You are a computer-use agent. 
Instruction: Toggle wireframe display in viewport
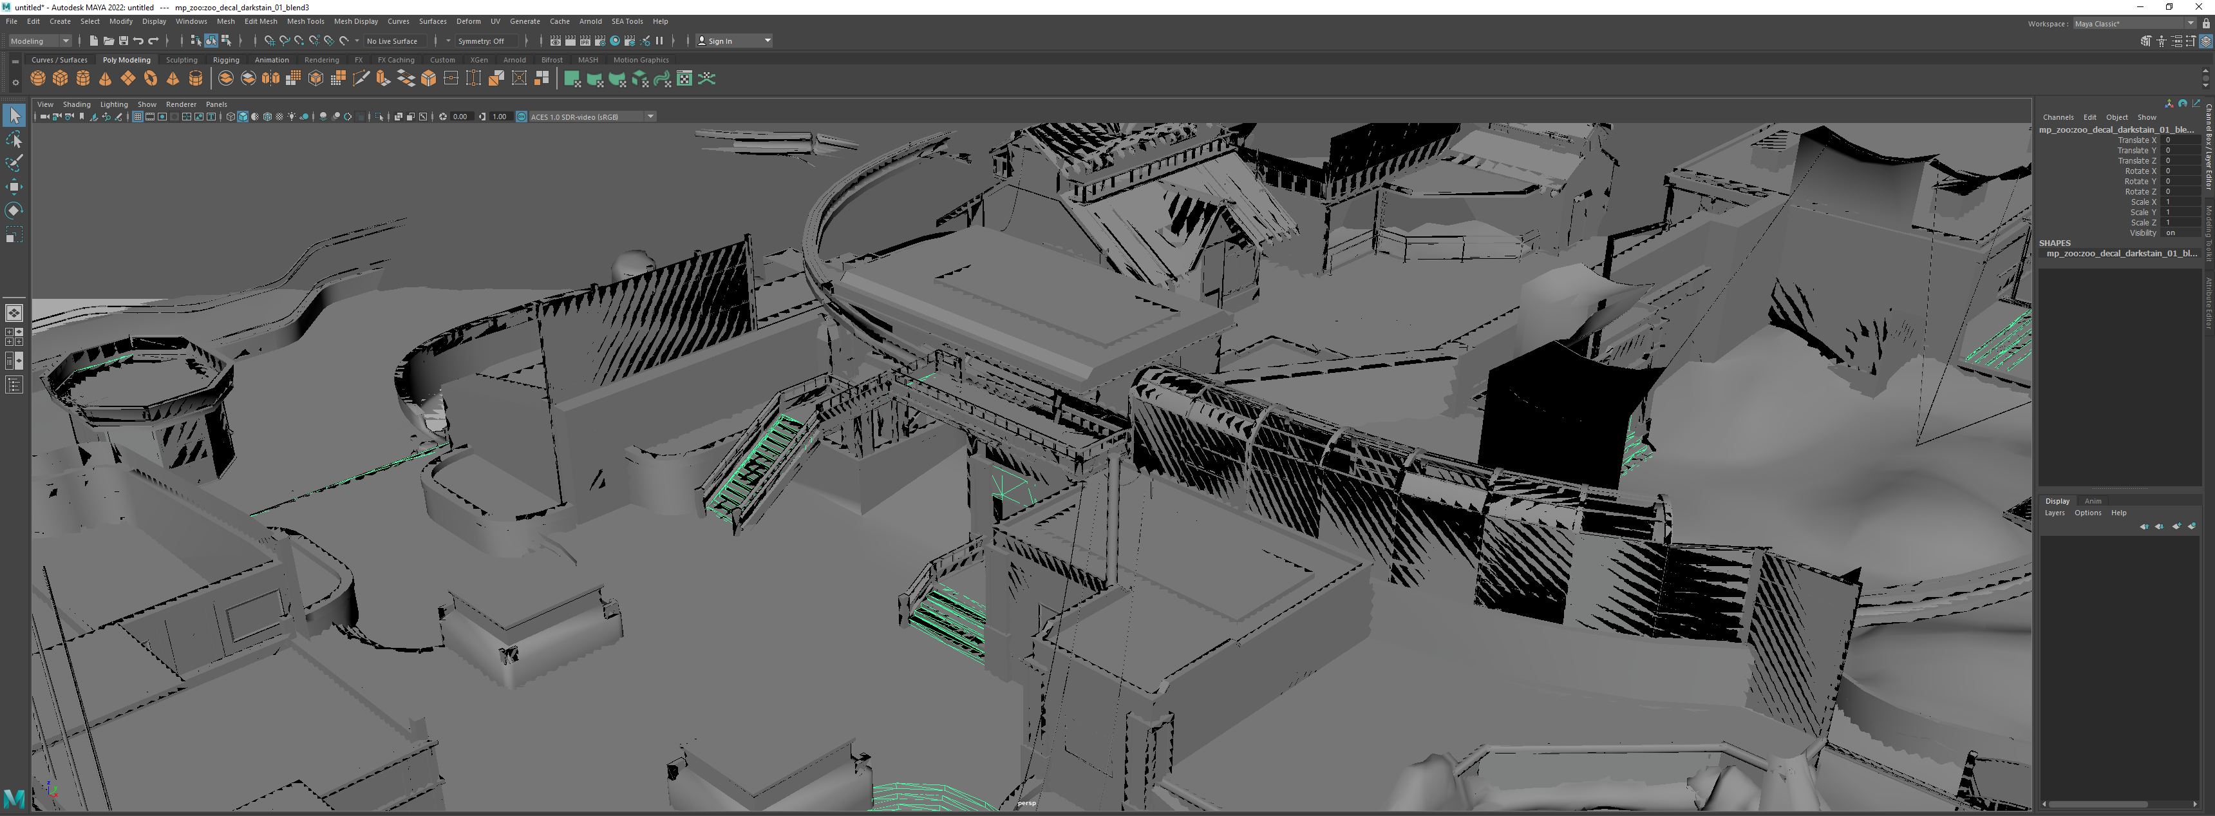click(x=231, y=116)
